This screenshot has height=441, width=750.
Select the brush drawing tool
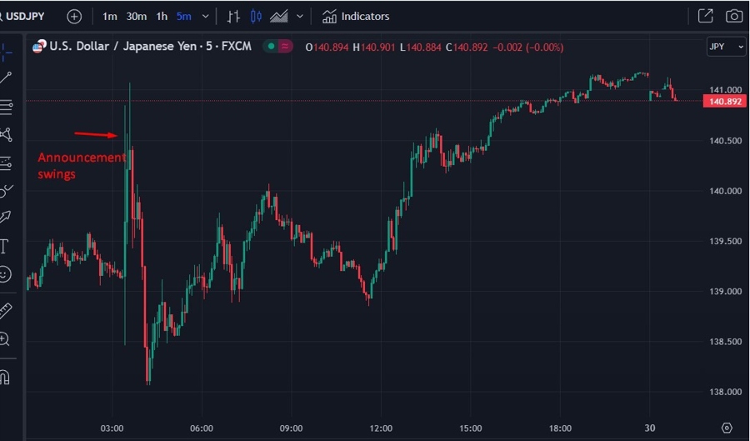pyautogui.click(x=6, y=191)
